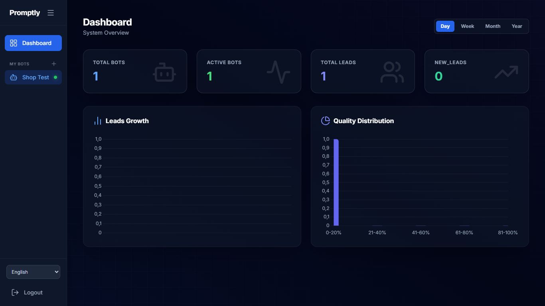Click the bar chart icon by Leads Growth
This screenshot has width=545, height=306.
98,121
